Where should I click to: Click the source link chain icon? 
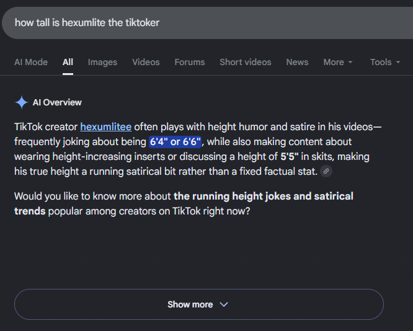[x=326, y=171]
